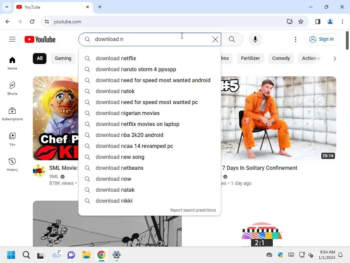Open the notifications bell in taskbar

pos(341,255)
